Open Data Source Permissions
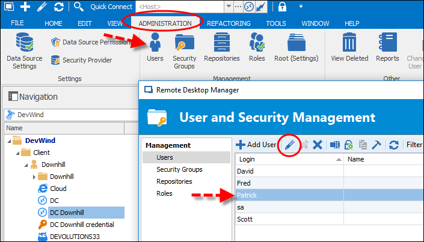The width and height of the screenshot is (424, 242). coord(91,42)
